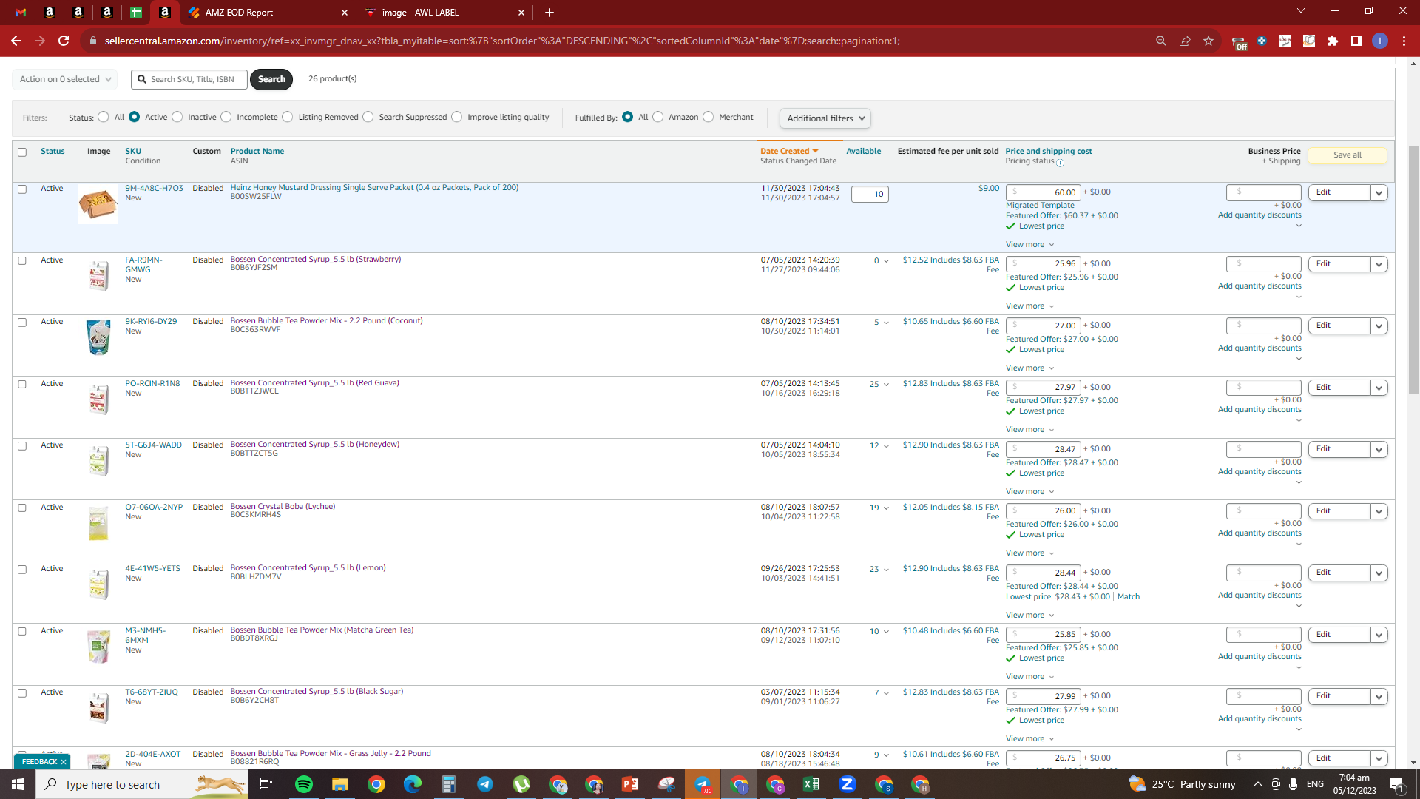Select the Incomplete status filter
Viewport: 1420px width, 799px height.
tap(226, 117)
